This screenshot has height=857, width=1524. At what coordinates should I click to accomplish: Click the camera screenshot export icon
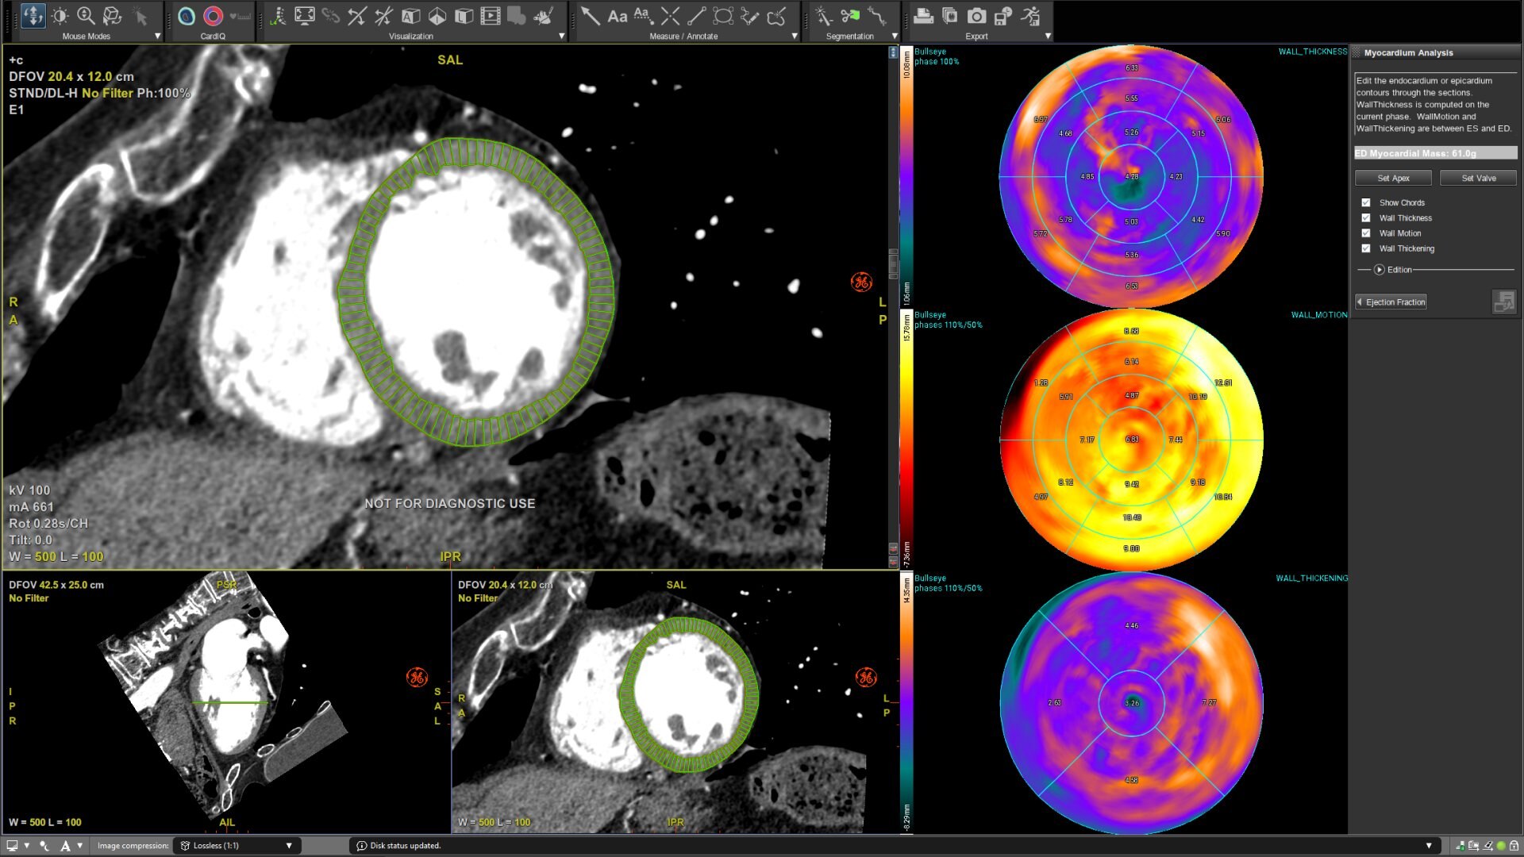[x=976, y=16]
